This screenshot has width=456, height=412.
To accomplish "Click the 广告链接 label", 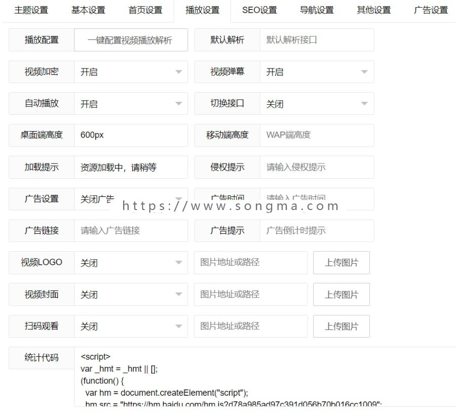I will click(42, 231).
